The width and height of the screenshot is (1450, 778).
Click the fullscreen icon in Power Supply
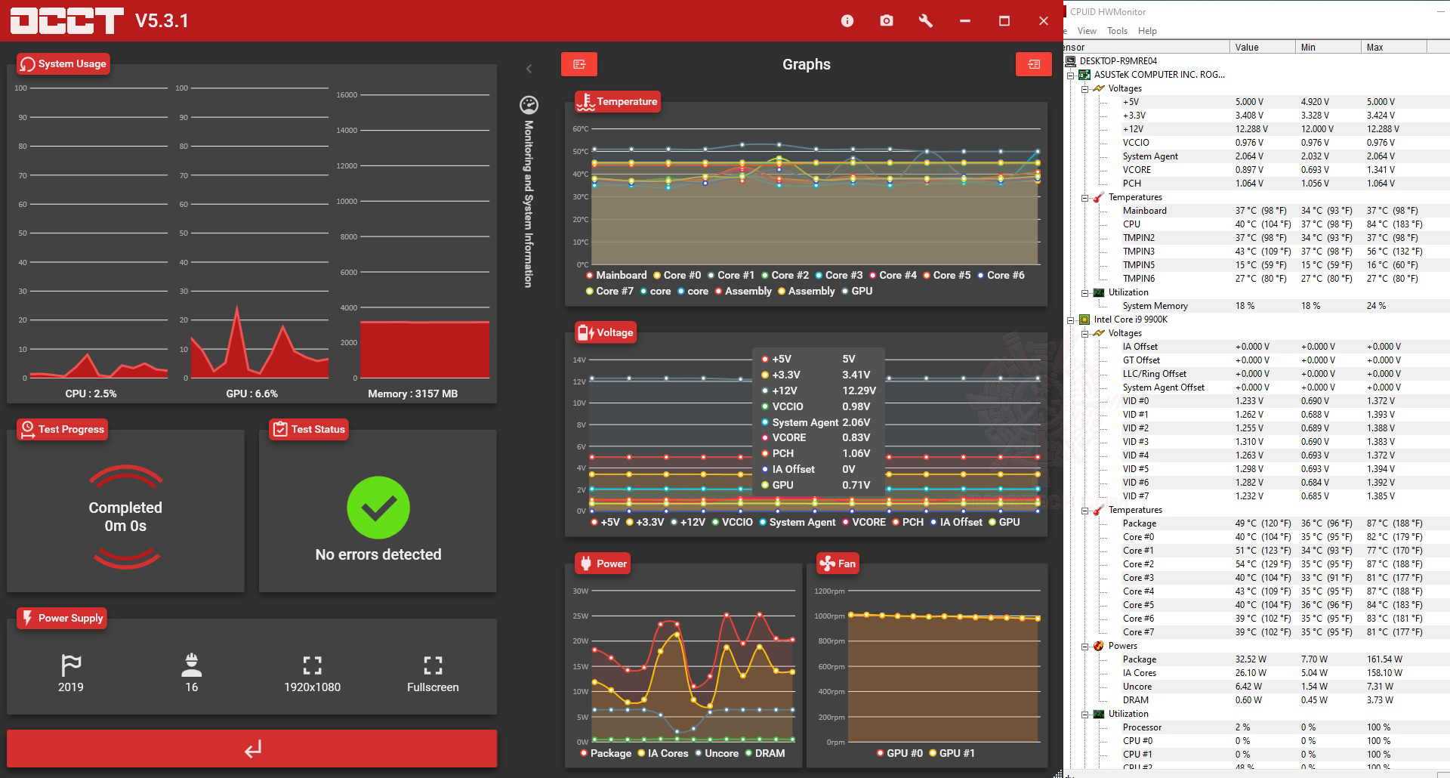tap(433, 665)
